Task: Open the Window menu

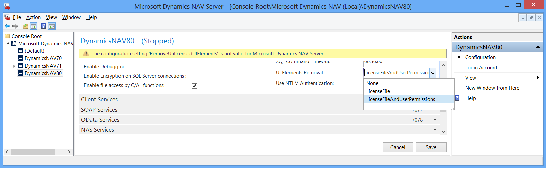Action: [x=71, y=17]
